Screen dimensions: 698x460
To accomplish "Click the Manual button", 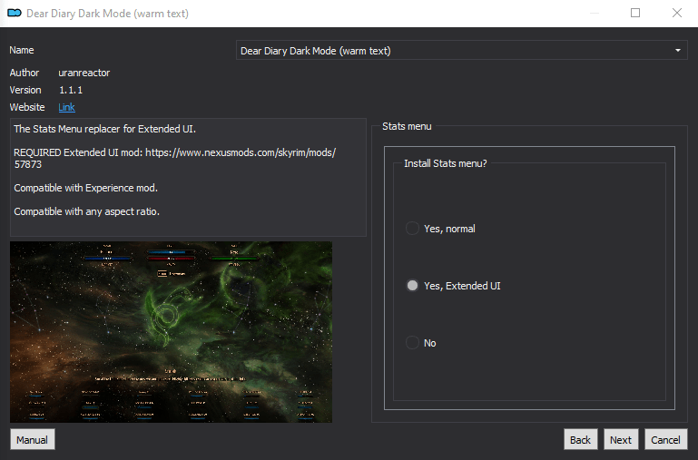I will coord(33,439).
